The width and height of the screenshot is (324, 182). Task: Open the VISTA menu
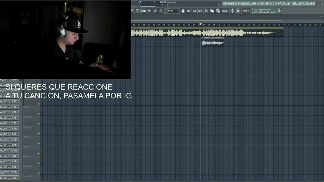(274, 4)
